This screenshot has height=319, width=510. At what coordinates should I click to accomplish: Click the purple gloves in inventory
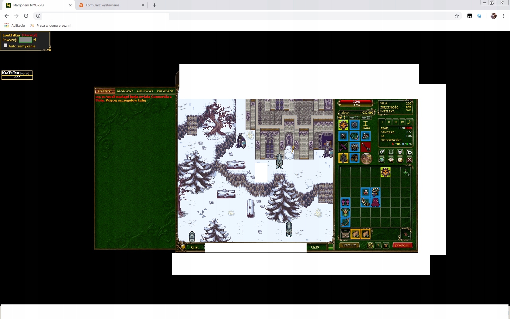tap(345, 202)
